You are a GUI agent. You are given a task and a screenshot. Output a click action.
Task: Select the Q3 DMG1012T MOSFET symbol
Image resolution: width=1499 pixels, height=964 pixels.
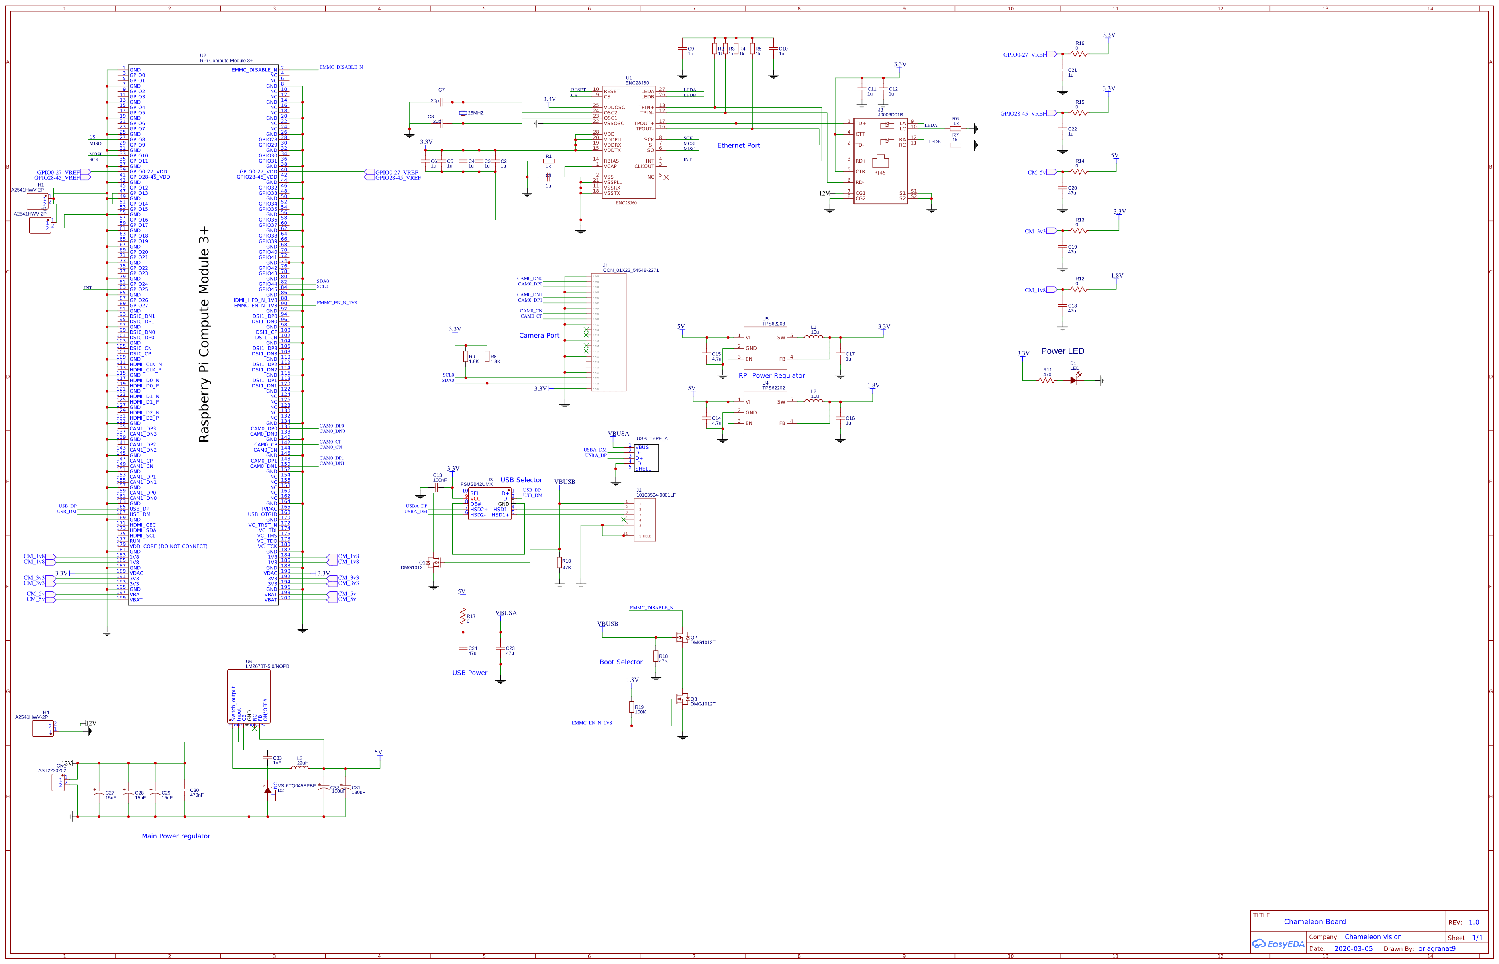pyautogui.click(x=681, y=699)
